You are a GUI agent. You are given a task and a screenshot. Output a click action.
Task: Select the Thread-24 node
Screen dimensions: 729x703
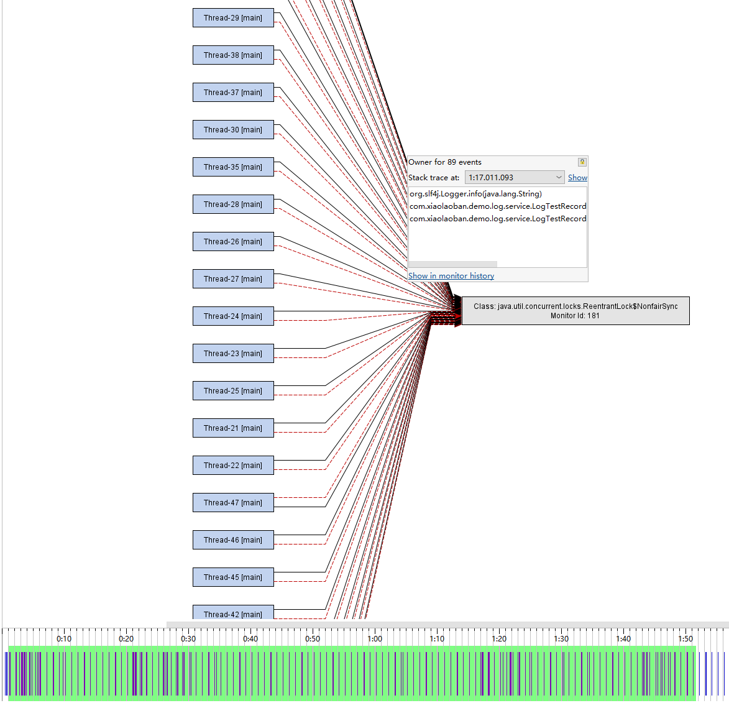pos(233,316)
